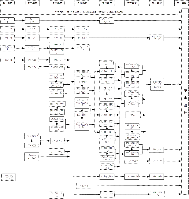Click the tall left node containing a vertical arrow

(32, 141)
